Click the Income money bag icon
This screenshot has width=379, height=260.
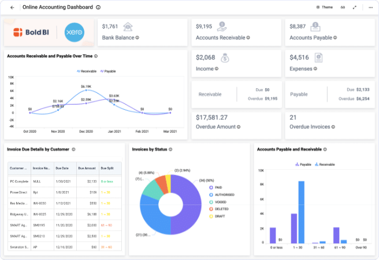tap(225, 58)
